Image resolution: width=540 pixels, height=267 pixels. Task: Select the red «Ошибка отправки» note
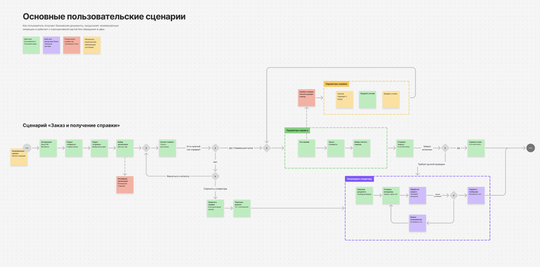click(x=307, y=98)
